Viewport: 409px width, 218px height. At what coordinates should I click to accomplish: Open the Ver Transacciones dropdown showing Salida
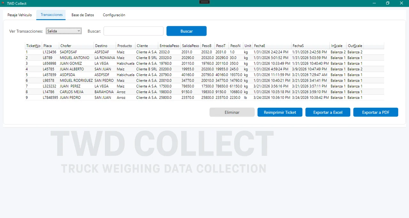(64, 31)
